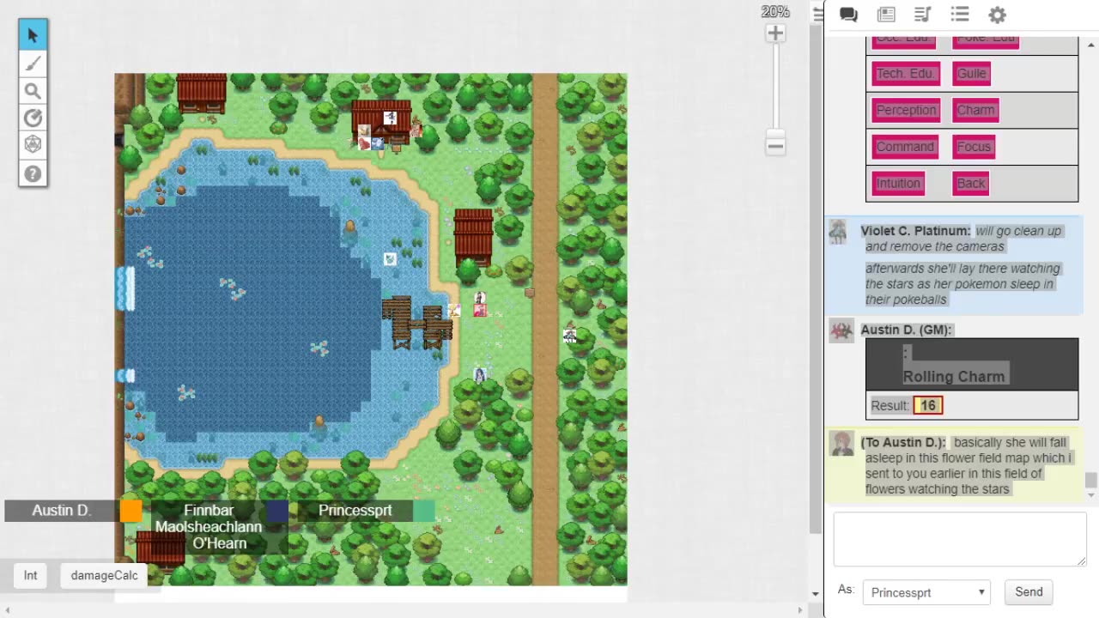Open the dice rolling tool
1099x618 pixels.
[x=33, y=146]
